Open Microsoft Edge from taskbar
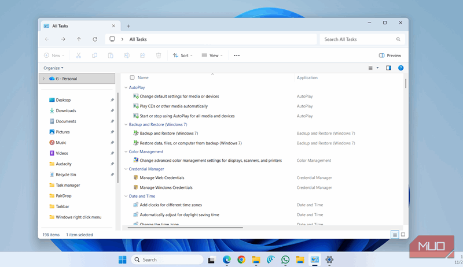Image resolution: width=463 pixels, height=267 pixels. point(227,260)
